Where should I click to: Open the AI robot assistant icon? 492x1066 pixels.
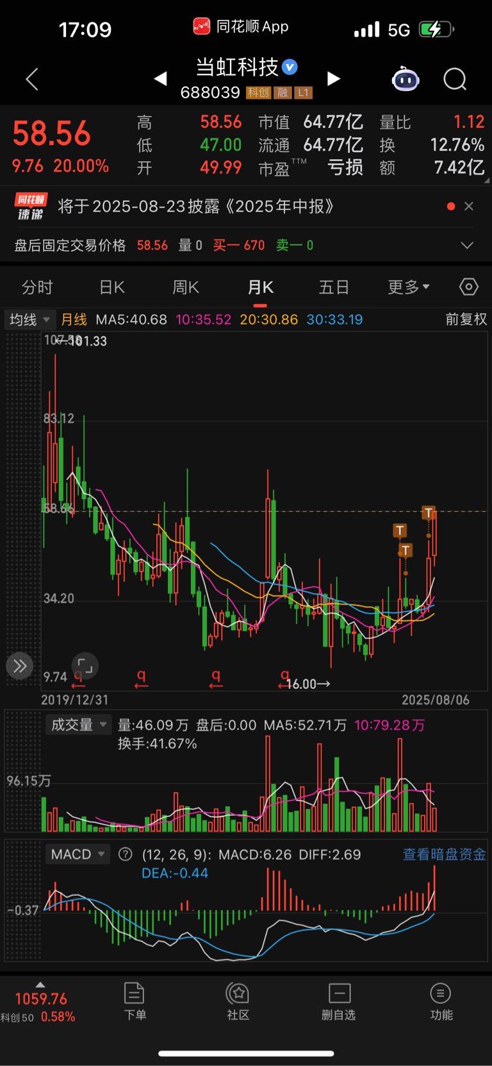click(406, 79)
